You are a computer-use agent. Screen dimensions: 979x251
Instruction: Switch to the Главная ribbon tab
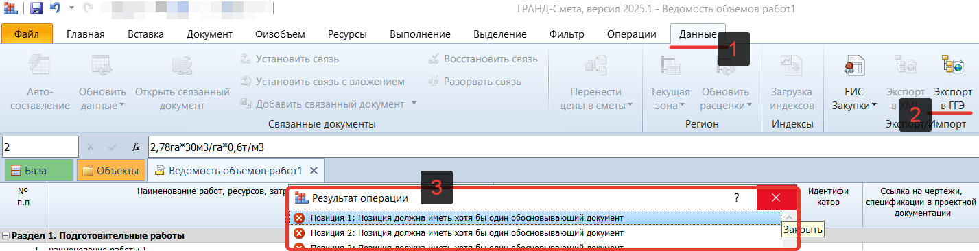86,34
